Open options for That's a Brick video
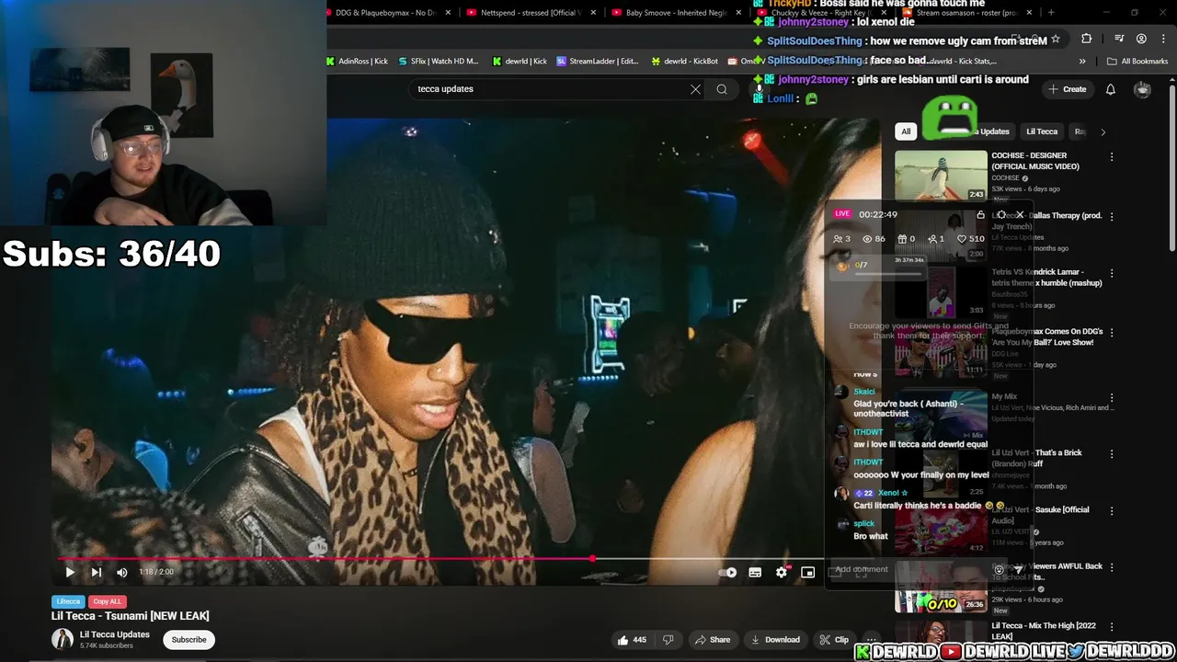Screen dimensions: 1177x662 point(1112,454)
